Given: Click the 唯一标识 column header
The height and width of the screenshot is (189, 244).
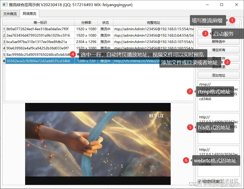Looking at the screenshot, I should click(x=40, y=23).
